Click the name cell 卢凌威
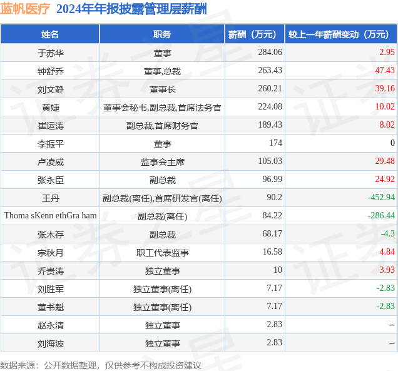This screenshot has height=371, width=398. 51,162
